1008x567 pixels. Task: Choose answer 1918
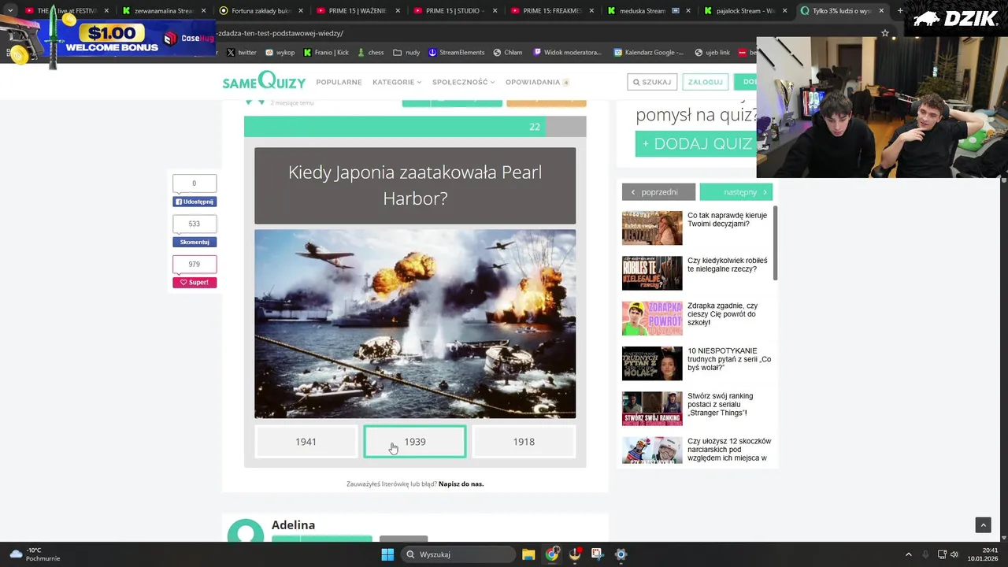[524, 442]
